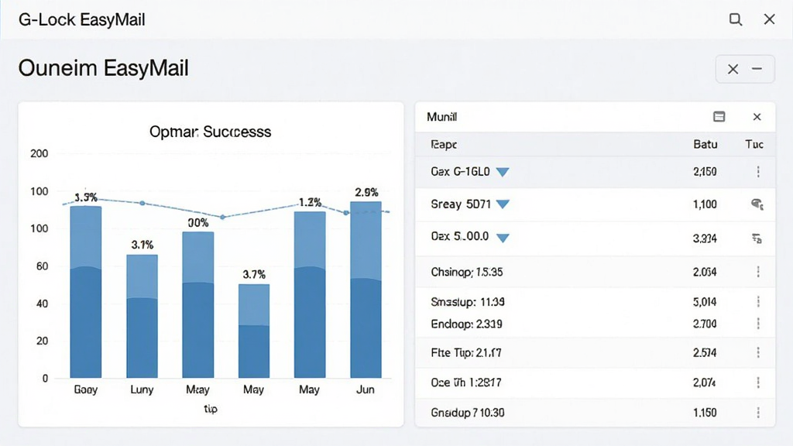Click the 2.9% bar label

pyautogui.click(x=366, y=192)
